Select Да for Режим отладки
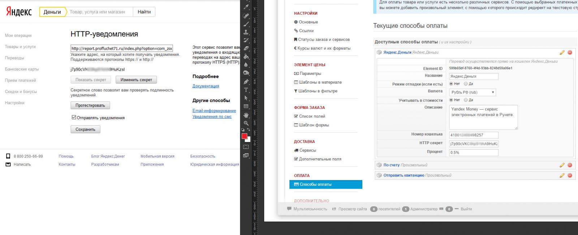578x235 pixels. (x=466, y=84)
